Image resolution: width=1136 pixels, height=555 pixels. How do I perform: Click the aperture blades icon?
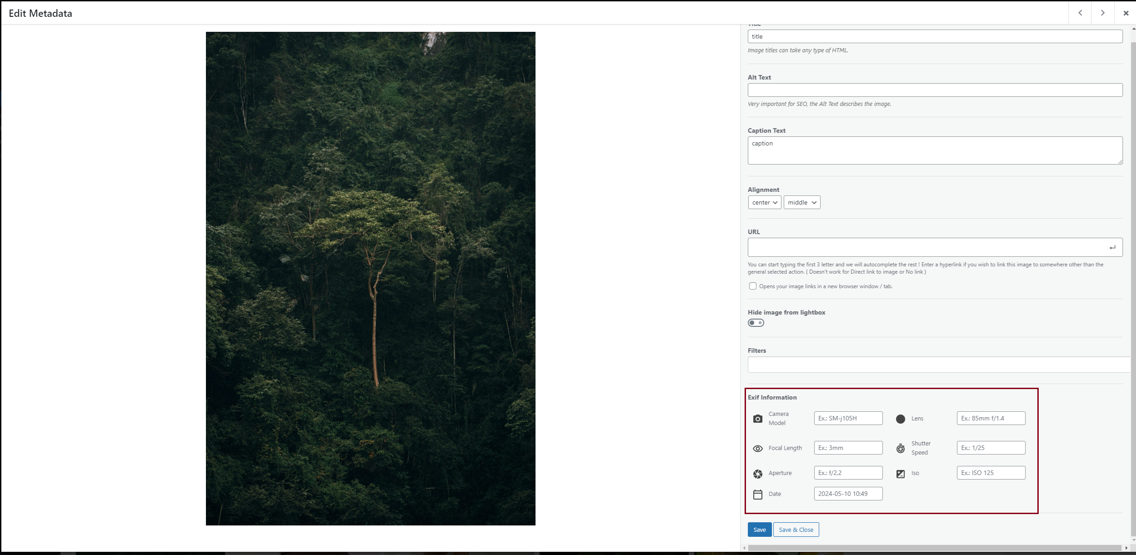(757, 474)
